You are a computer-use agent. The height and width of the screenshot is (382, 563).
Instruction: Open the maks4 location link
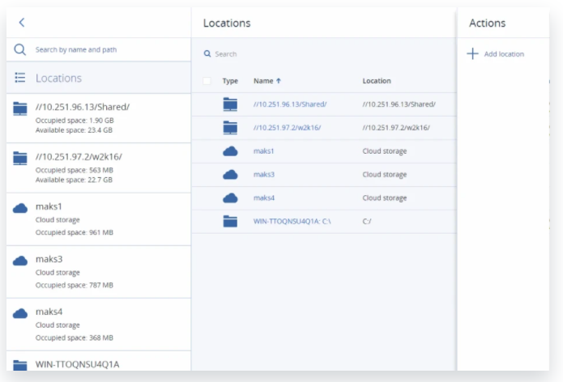tap(264, 198)
